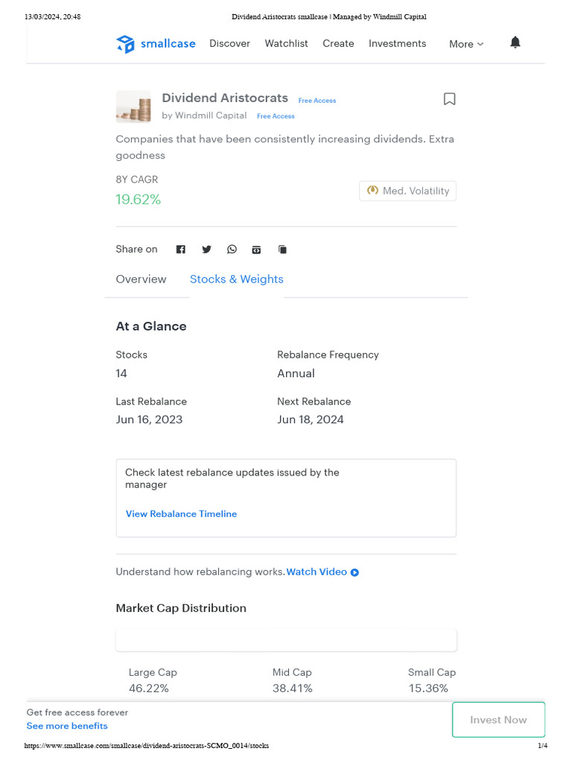Go to Watchlist
The height and width of the screenshot is (763, 572).
286,43
